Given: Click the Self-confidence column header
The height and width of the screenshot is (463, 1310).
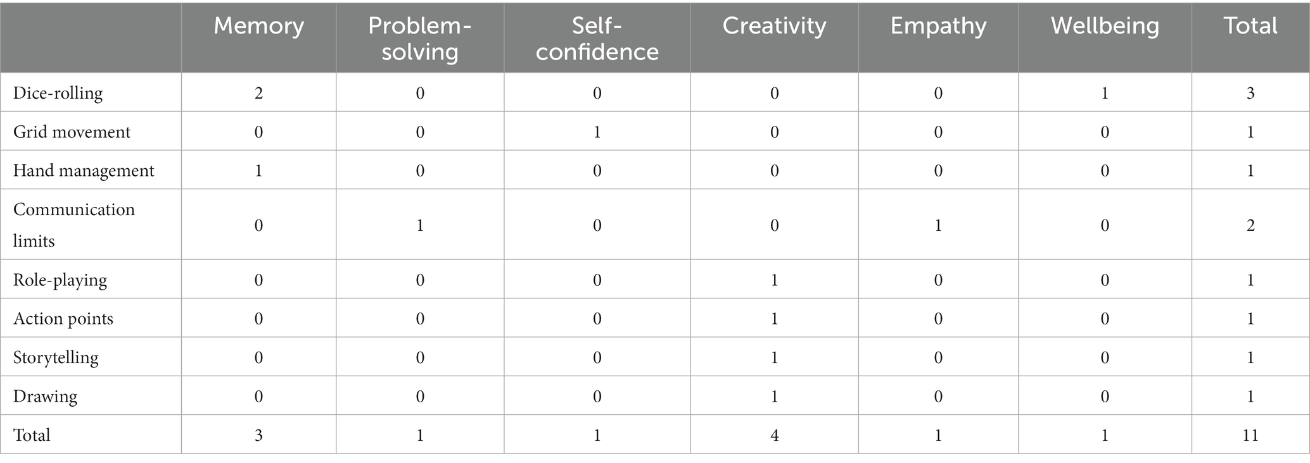Looking at the screenshot, I should tap(597, 38).
